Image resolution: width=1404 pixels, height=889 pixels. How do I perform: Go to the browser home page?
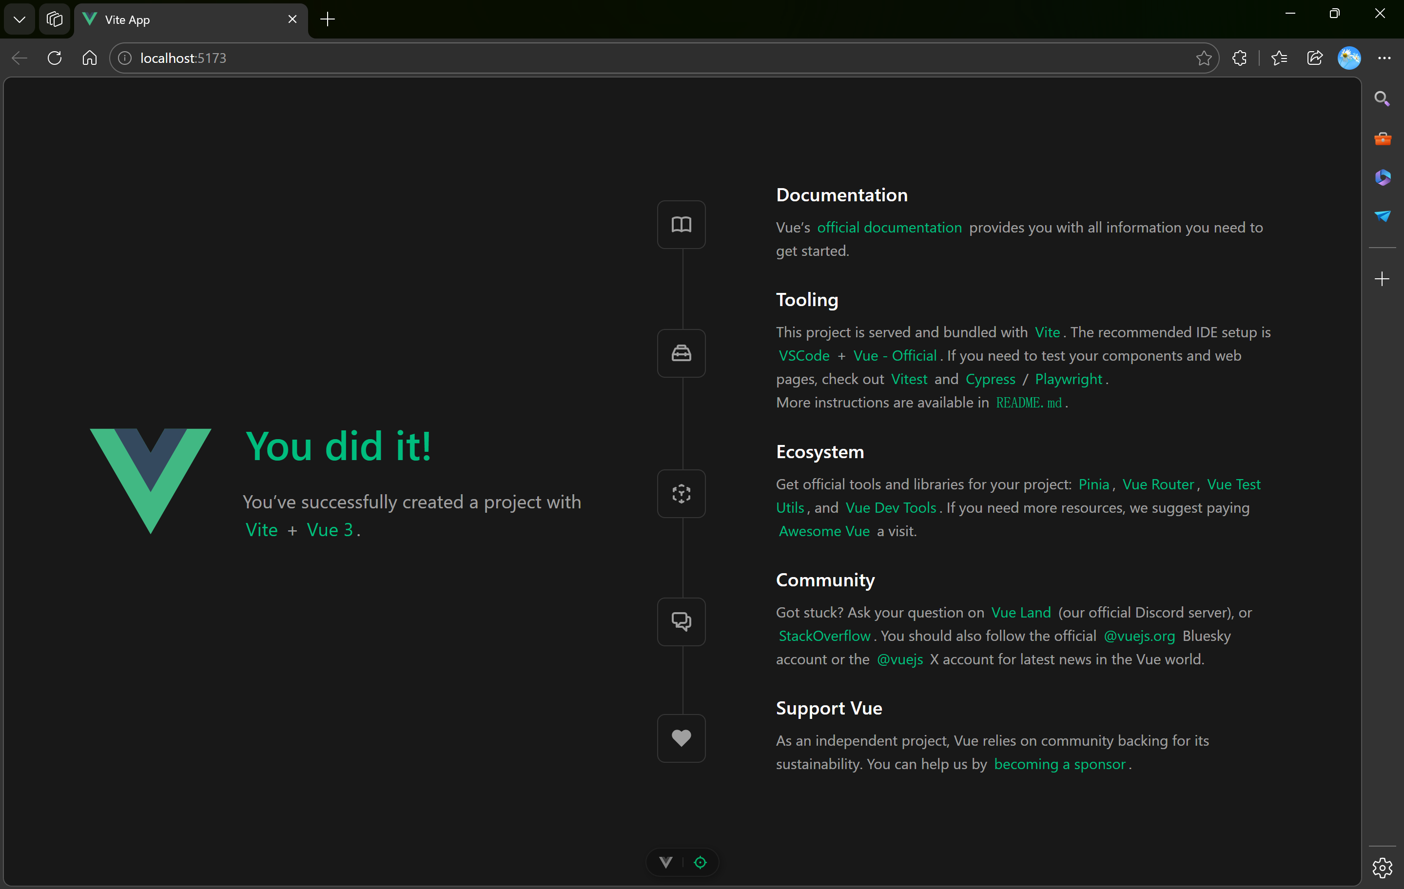[89, 58]
